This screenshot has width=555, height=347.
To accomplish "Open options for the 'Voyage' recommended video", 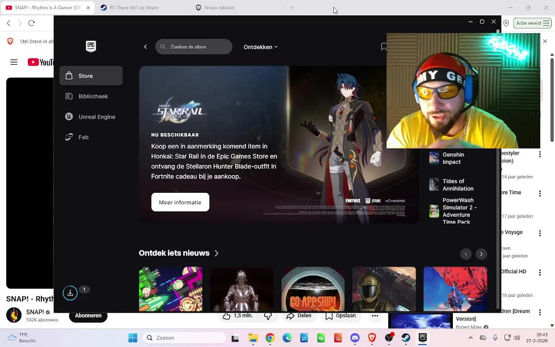I will pos(540,233).
